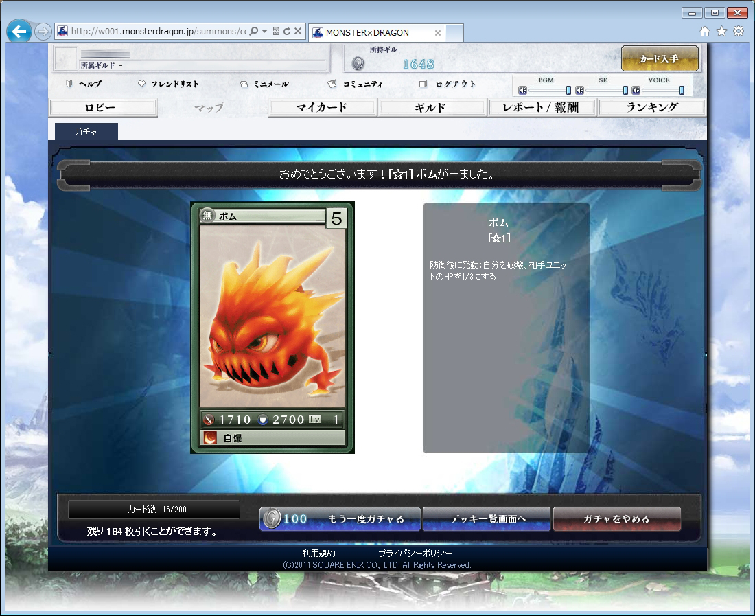Viewport: 755px width, 616px height.
Task: Open the ヘルプ help link
Action: click(x=90, y=84)
